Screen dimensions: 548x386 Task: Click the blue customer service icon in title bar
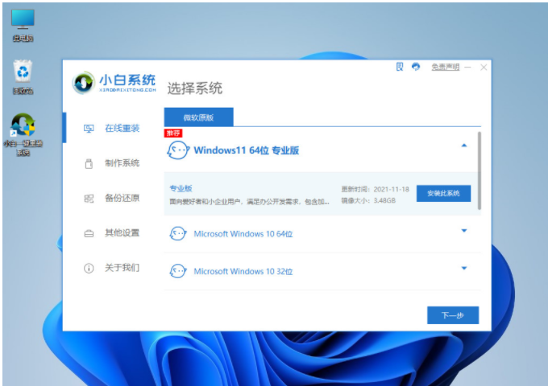tap(416, 67)
